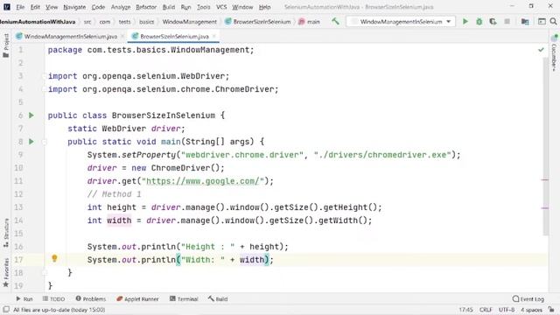Click the editor vertical scrollbar

point(545,146)
